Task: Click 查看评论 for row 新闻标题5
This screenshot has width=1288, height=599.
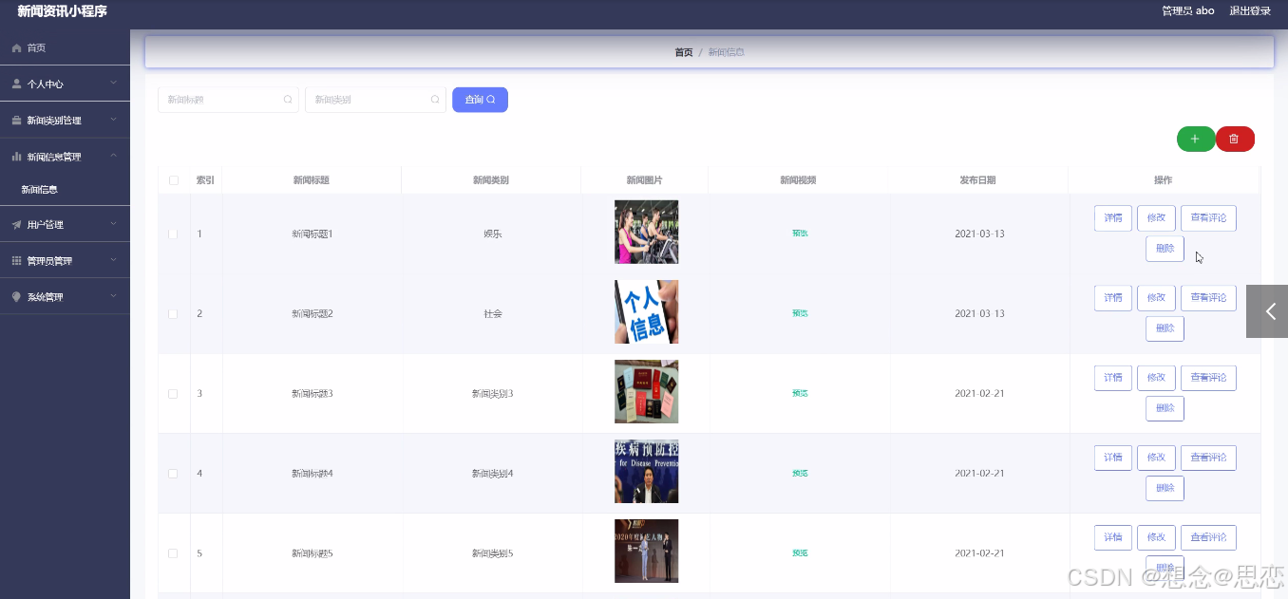Action: coord(1208,537)
